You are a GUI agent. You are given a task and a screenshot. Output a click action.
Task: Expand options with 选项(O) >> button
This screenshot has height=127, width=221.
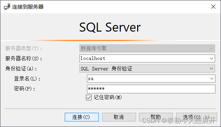197,117
